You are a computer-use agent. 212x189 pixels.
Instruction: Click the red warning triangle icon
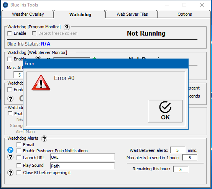click(x=41, y=83)
